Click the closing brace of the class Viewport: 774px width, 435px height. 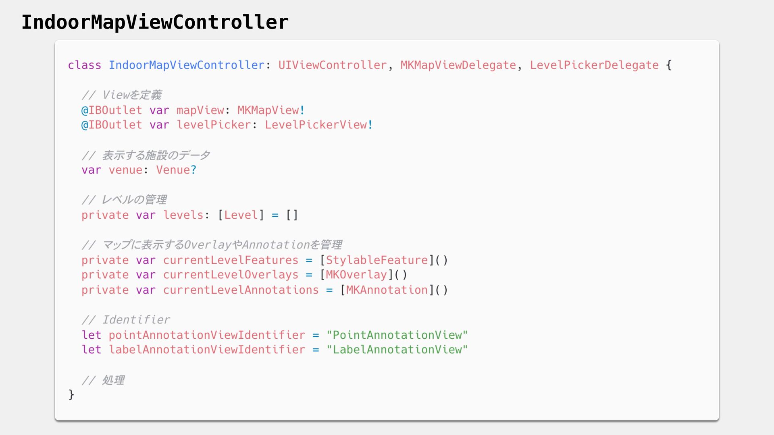pos(71,394)
